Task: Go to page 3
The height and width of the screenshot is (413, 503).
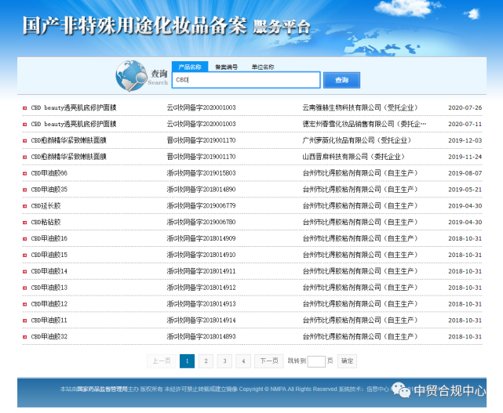Action: pos(224,361)
